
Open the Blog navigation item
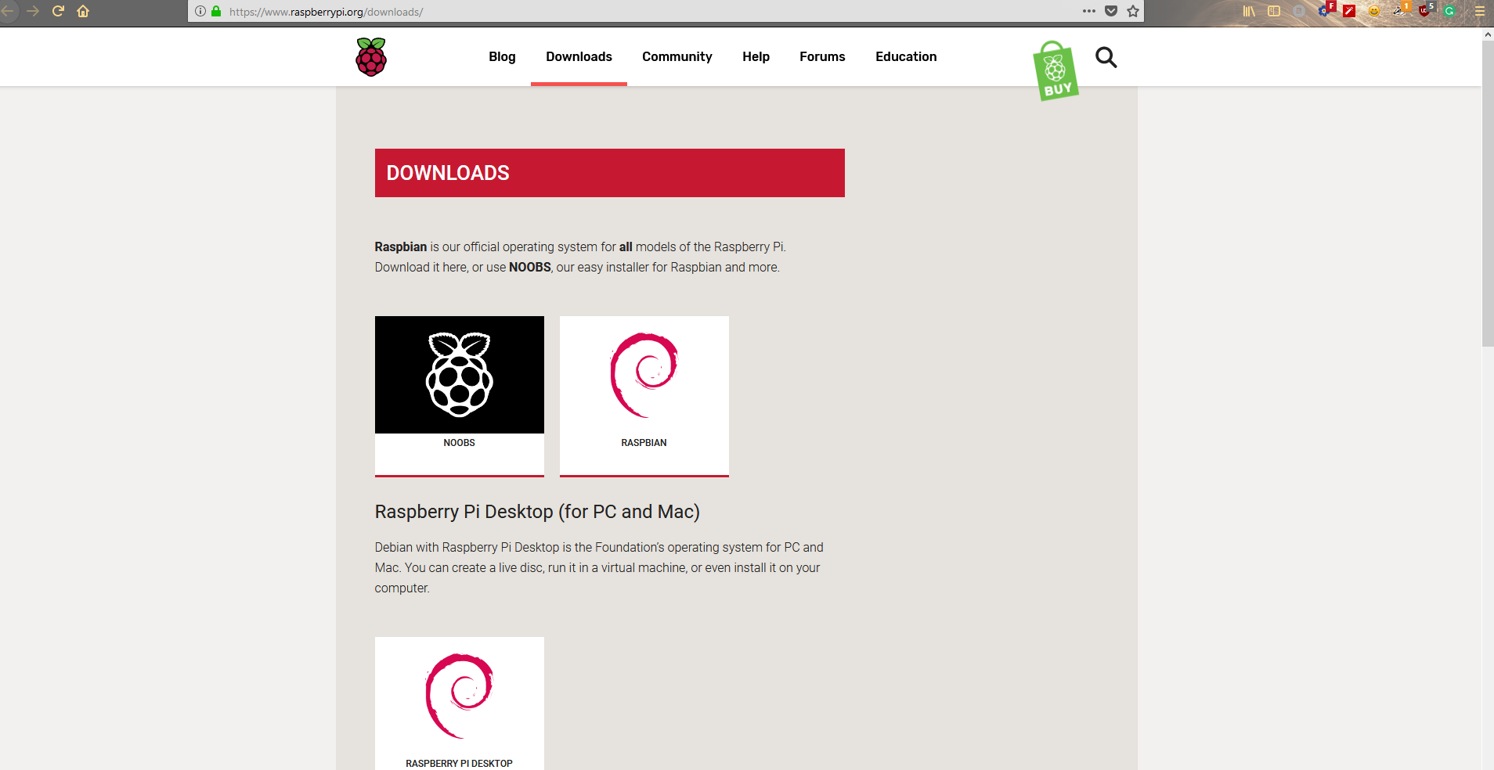(x=502, y=56)
